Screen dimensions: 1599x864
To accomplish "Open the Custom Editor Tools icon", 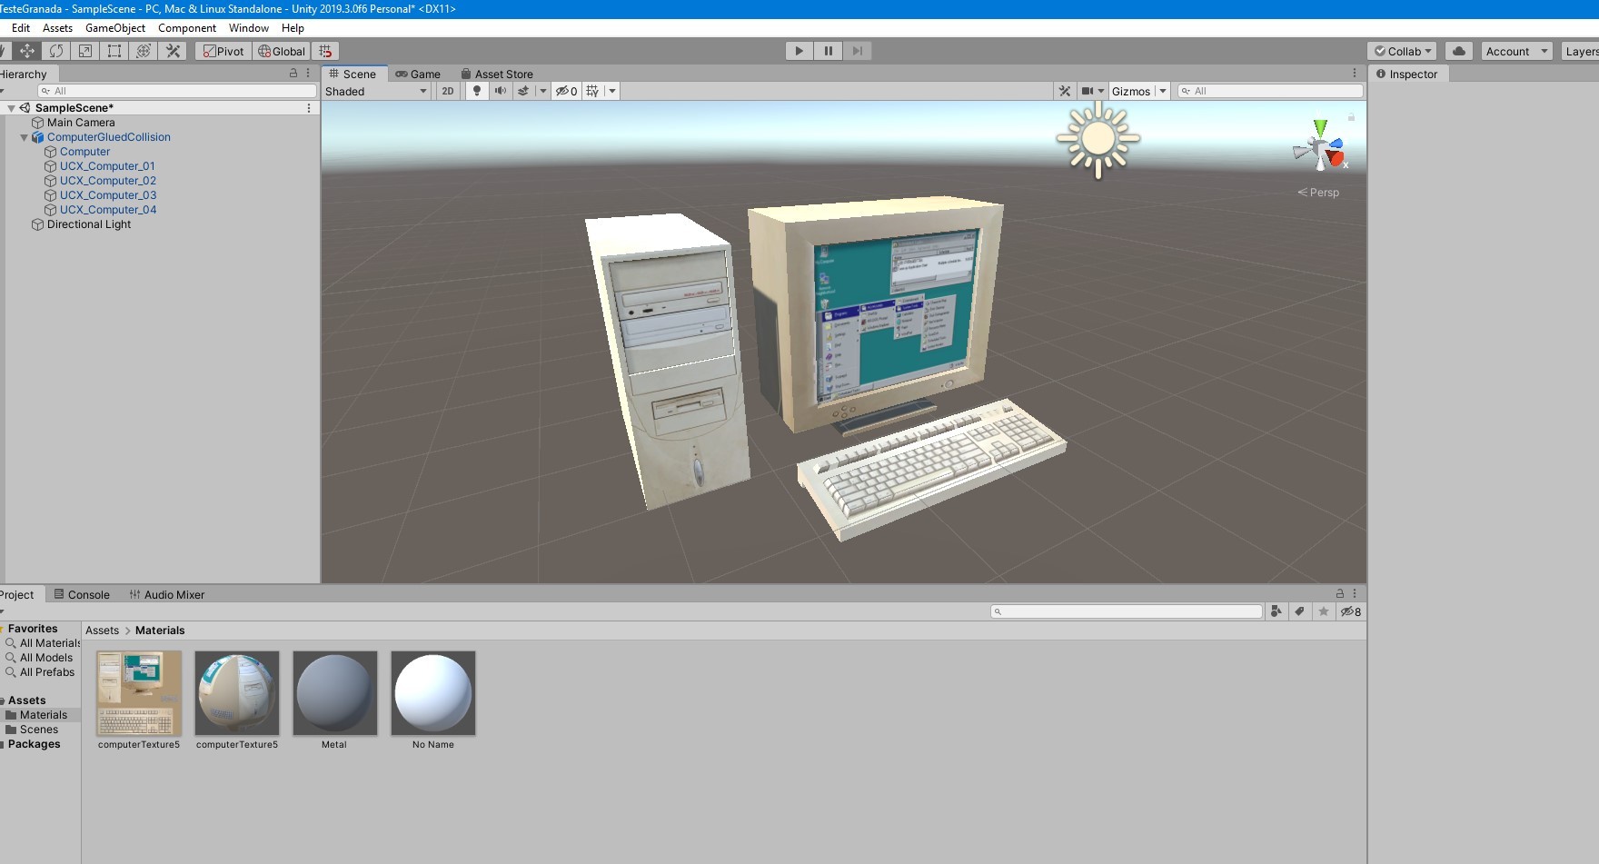I will coord(172,50).
